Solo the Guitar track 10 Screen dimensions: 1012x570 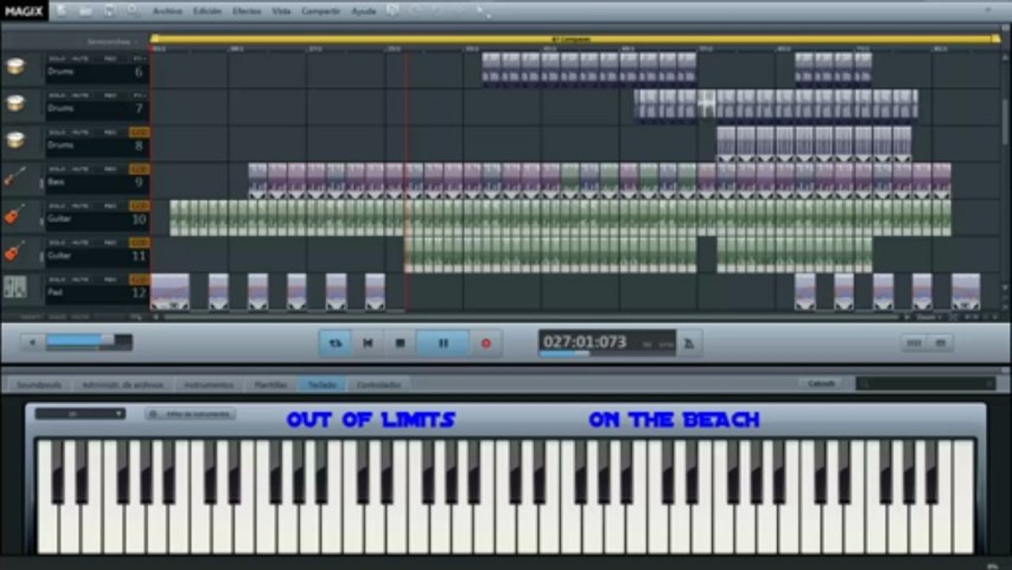[57, 206]
